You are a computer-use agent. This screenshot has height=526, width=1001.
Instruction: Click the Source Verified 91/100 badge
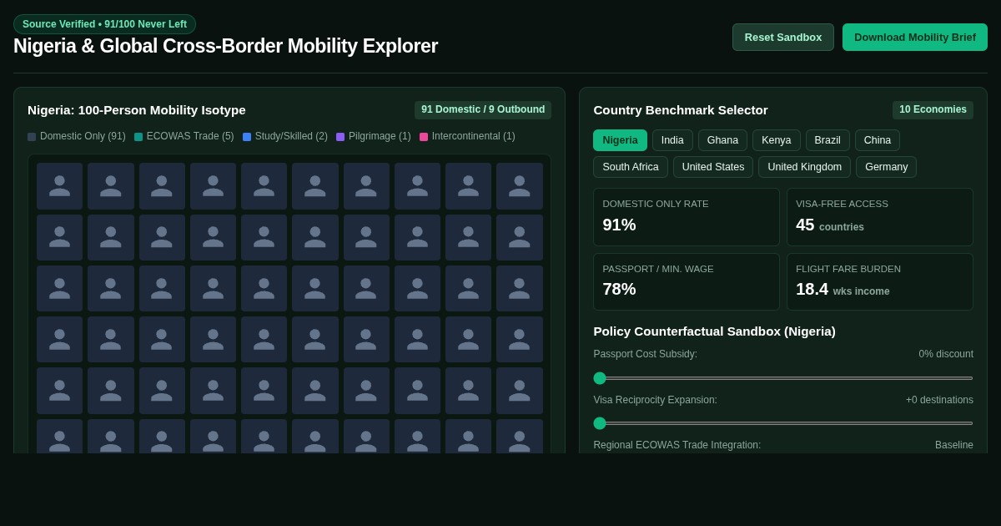[104, 24]
